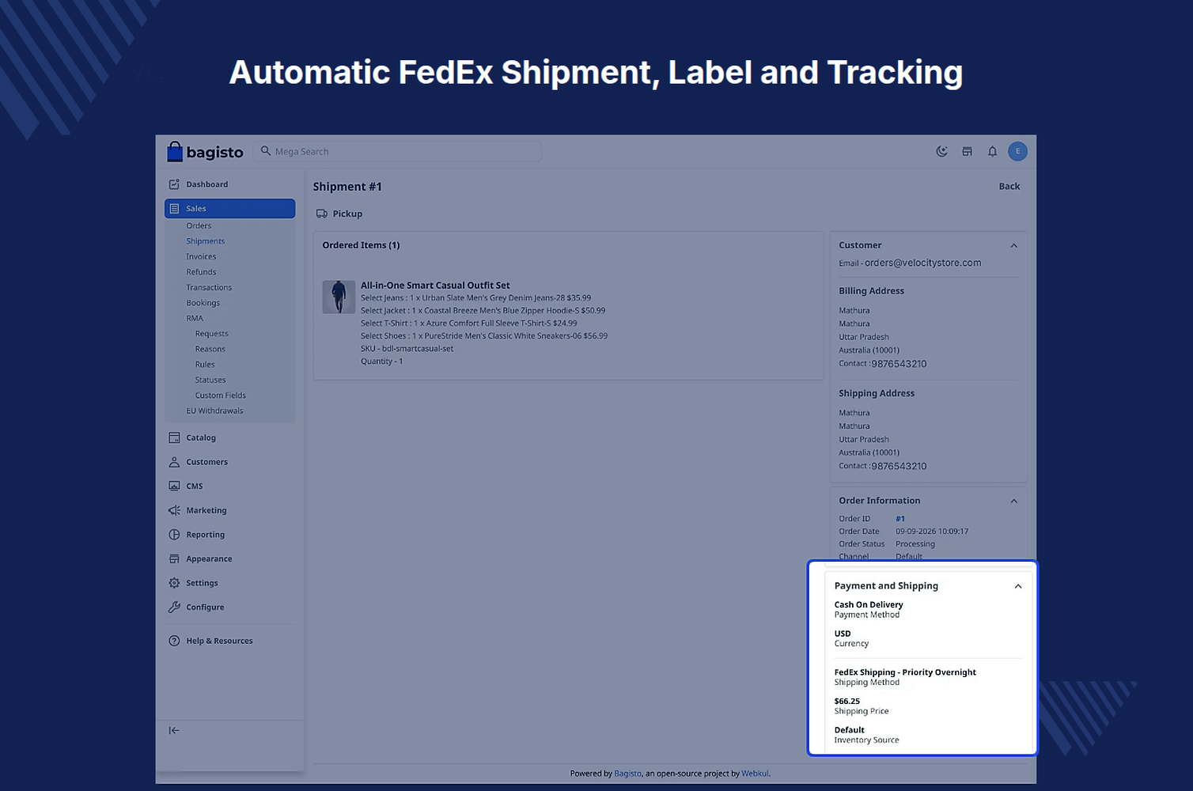
Task: Click the Catalog sidebar icon
Action: pos(174,437)
